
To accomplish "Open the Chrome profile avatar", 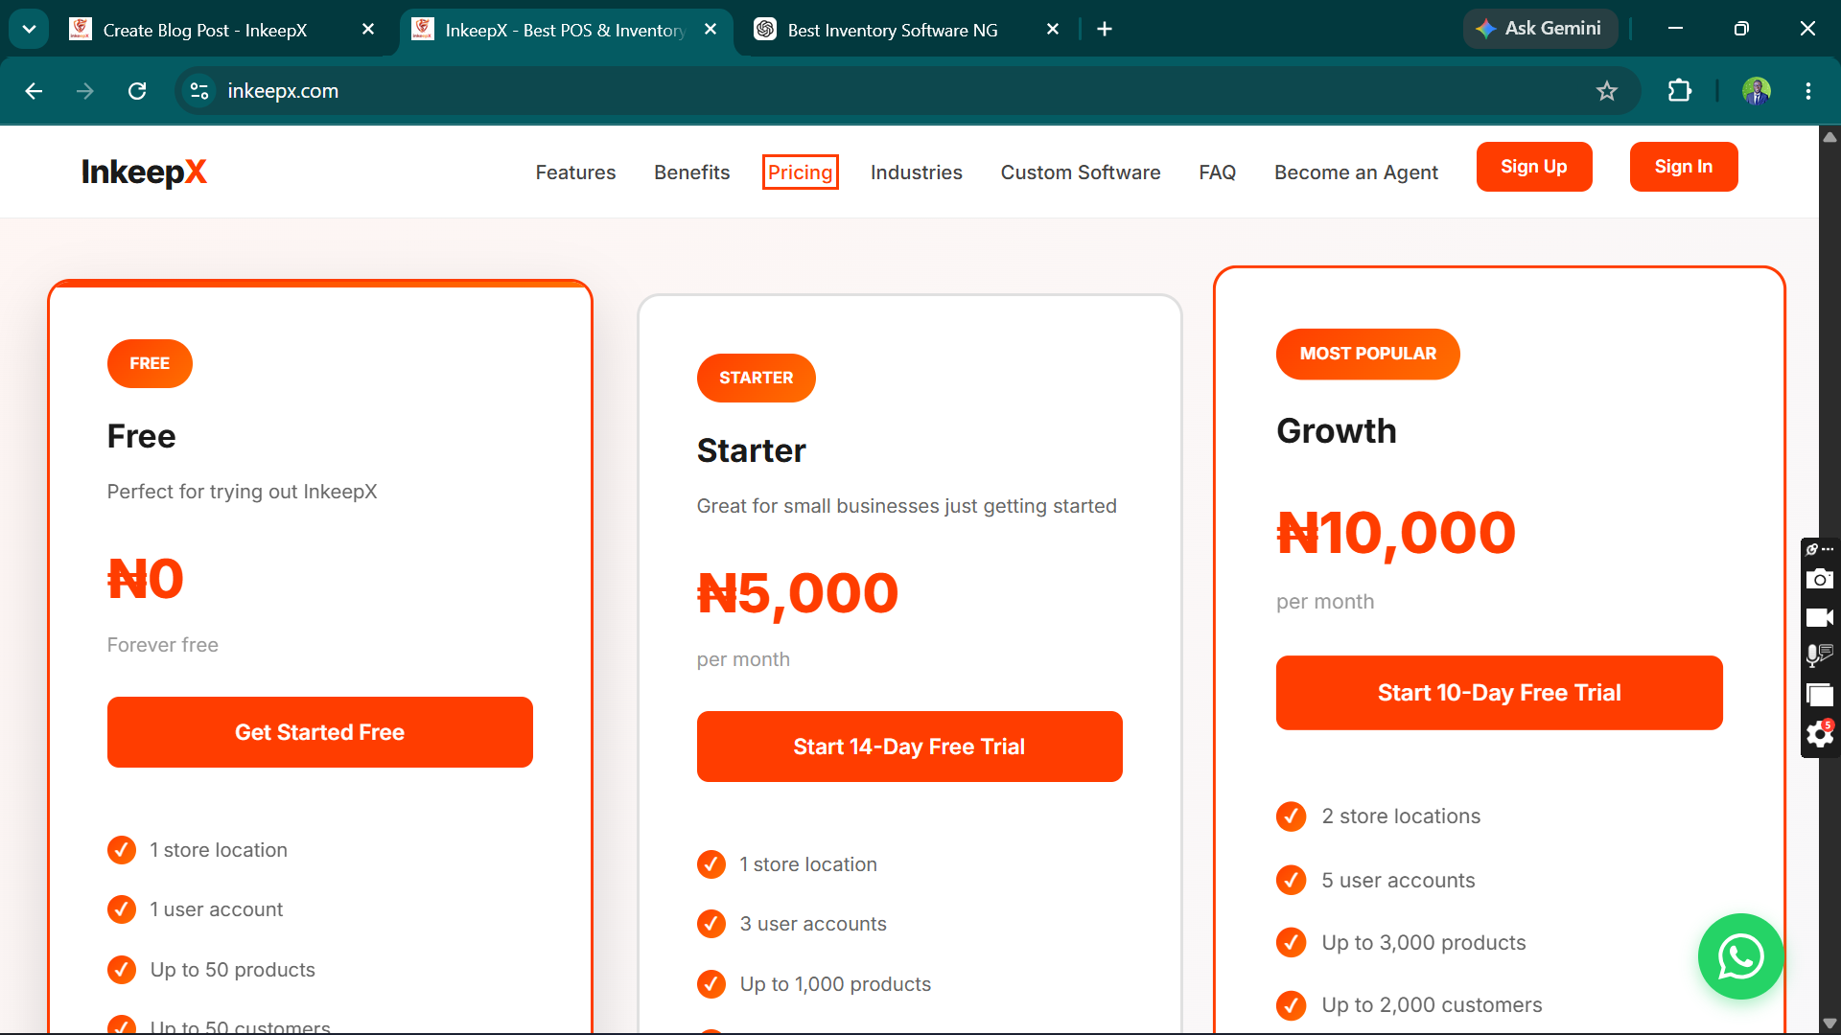I will [1757, 91].
